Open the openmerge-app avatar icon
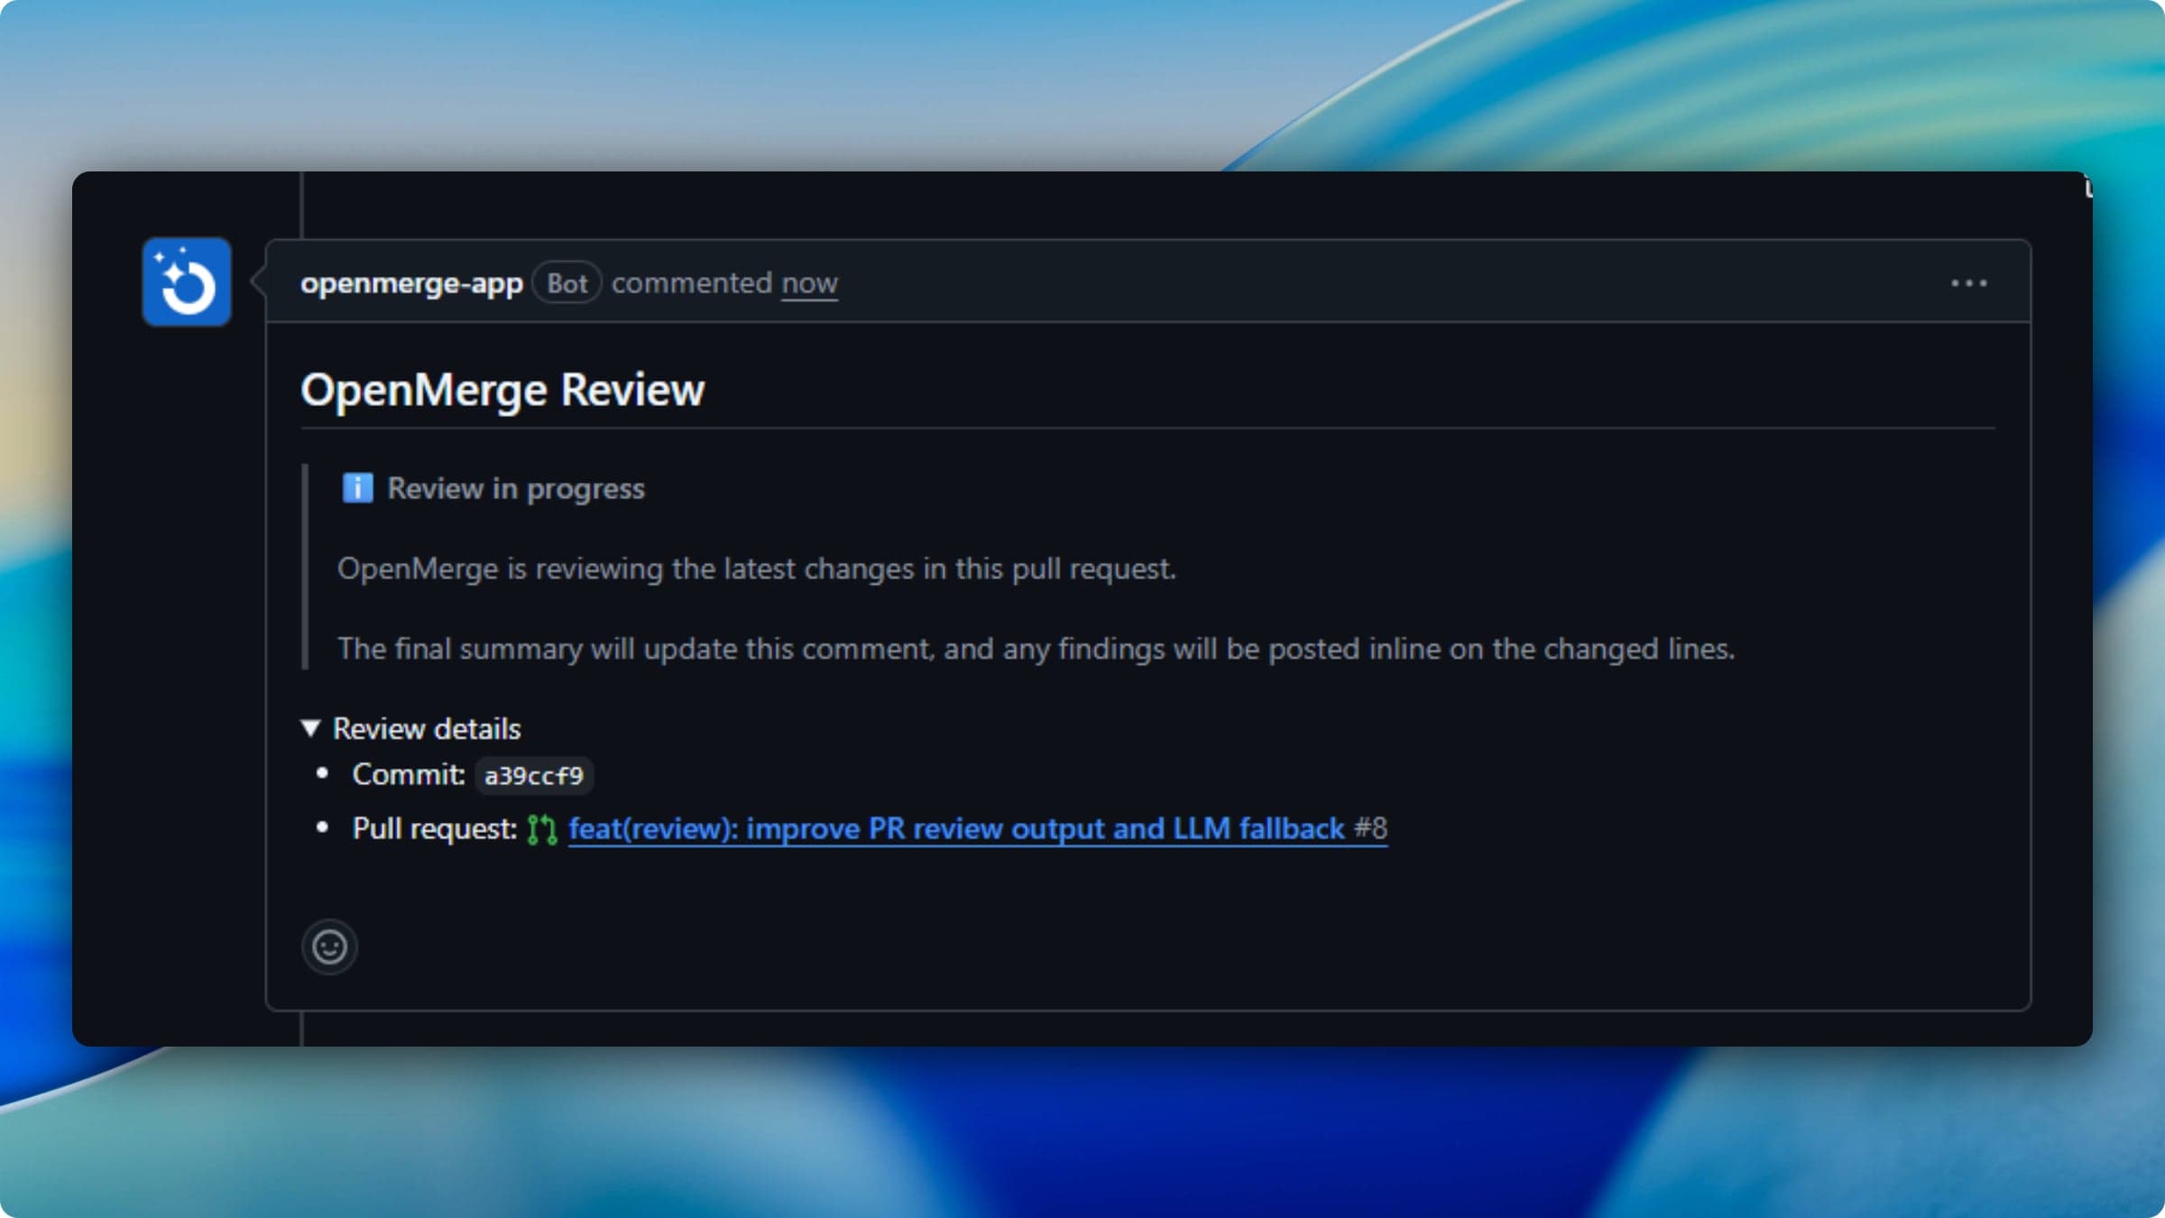This screenshot has width=2165, height=1218. (x=187, y=281)
